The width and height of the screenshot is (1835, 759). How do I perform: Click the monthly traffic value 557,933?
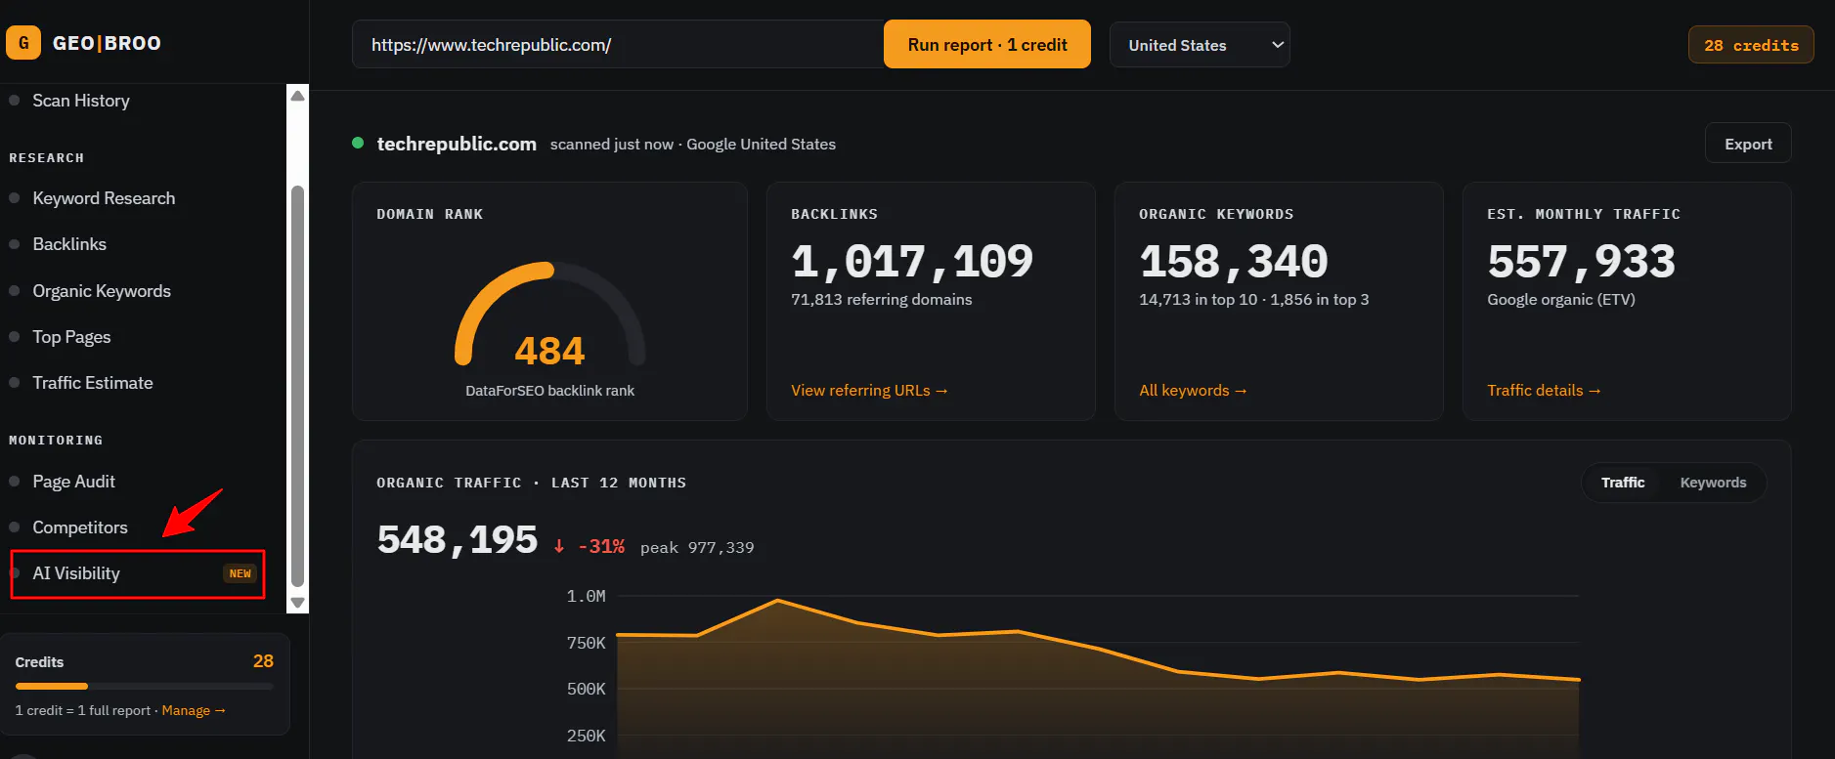point(1581,261)
